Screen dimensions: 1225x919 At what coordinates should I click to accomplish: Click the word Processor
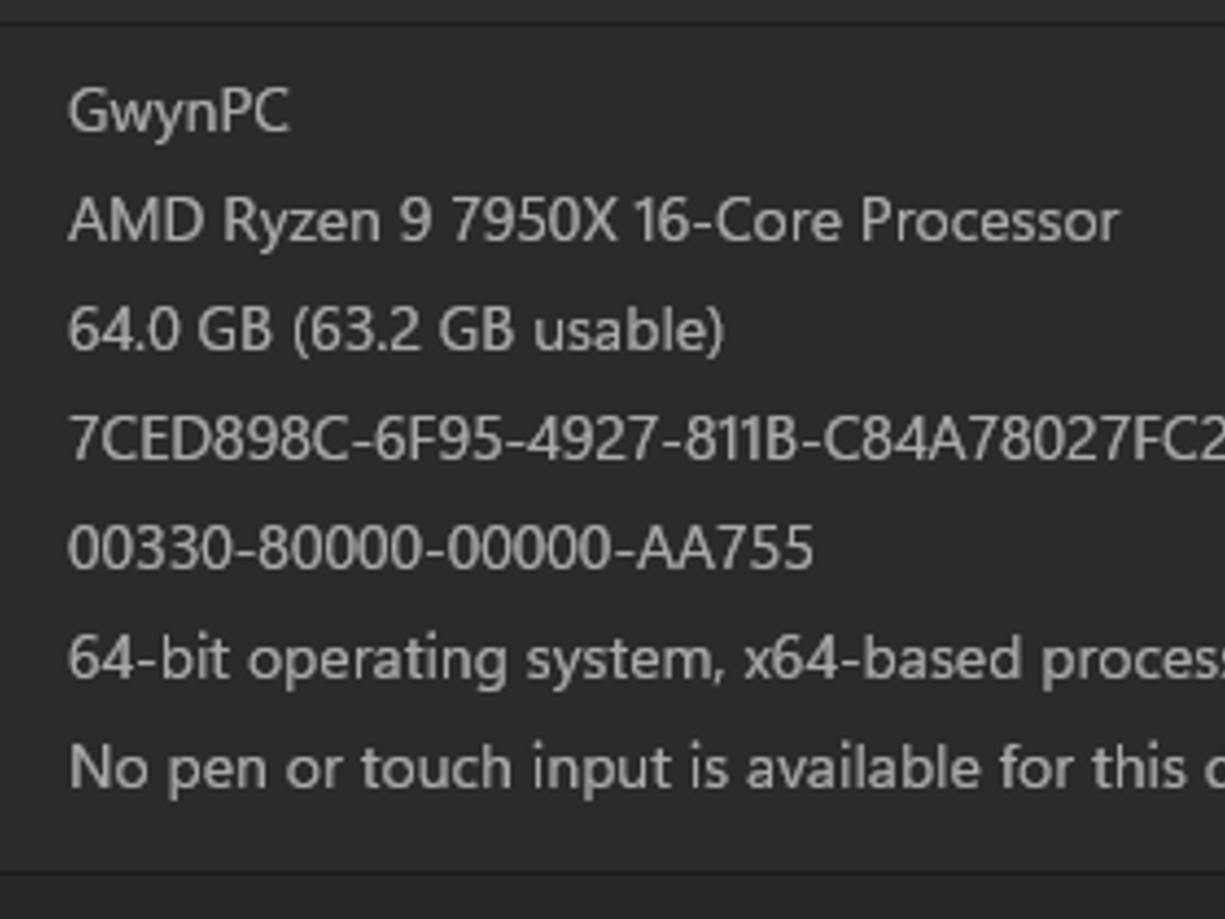[989, 221]
